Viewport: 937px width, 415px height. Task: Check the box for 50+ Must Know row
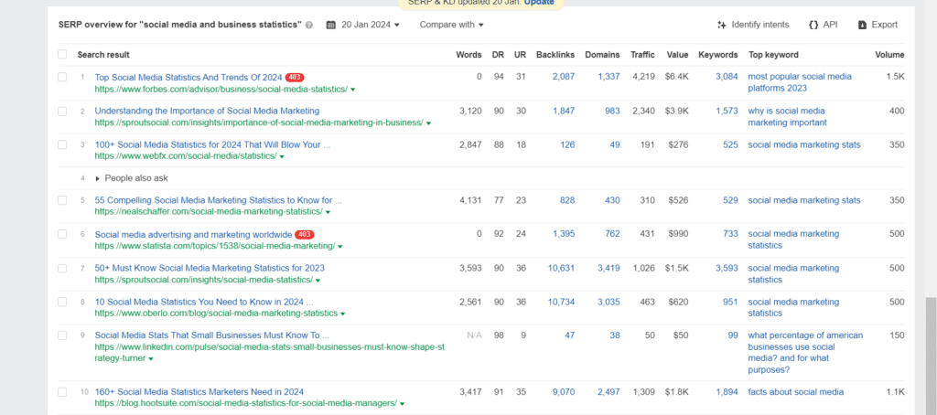(x=62, y=269)
